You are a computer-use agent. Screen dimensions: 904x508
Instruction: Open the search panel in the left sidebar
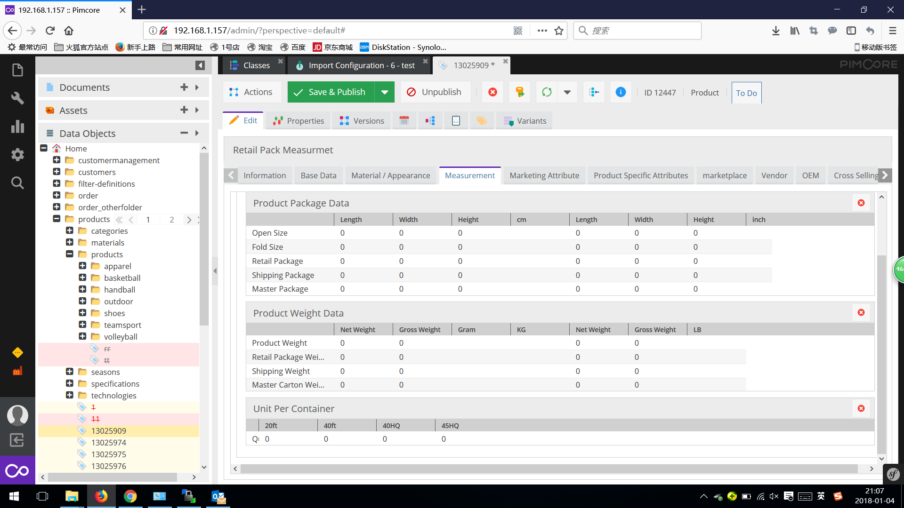17,183
